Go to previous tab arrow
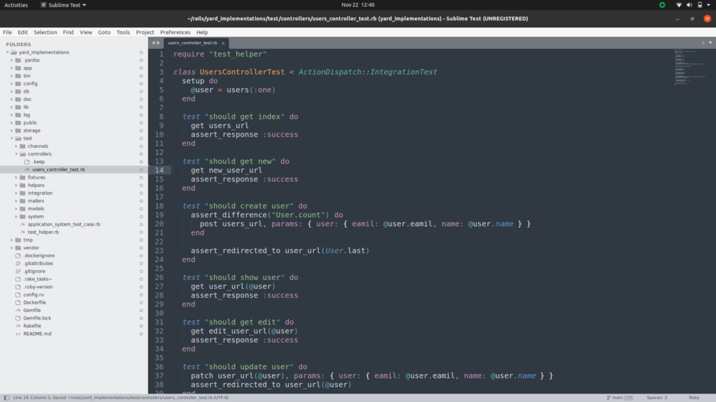 (x=153, y=43)
